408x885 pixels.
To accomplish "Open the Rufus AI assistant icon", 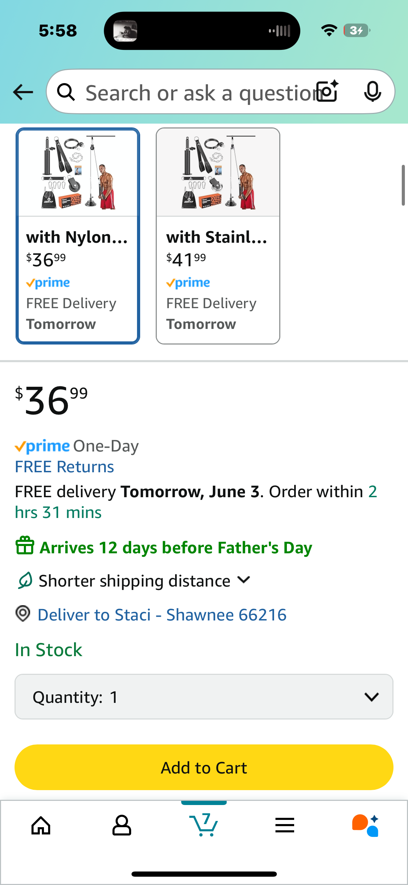I will tap(365, 825).
